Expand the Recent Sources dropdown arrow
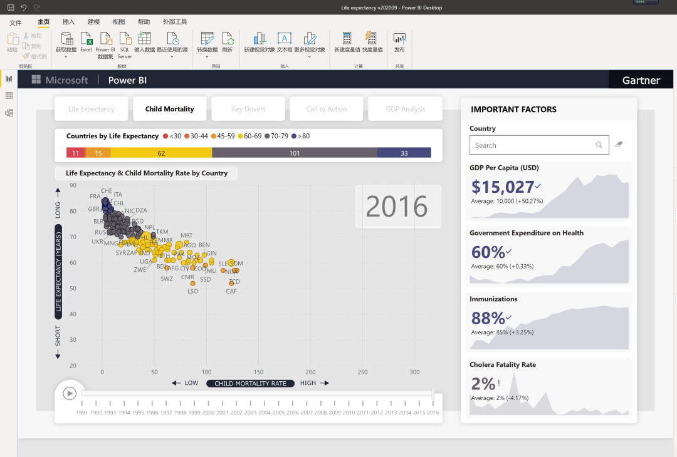This screenshot has height=457, width=677. [x=172, y=57]
